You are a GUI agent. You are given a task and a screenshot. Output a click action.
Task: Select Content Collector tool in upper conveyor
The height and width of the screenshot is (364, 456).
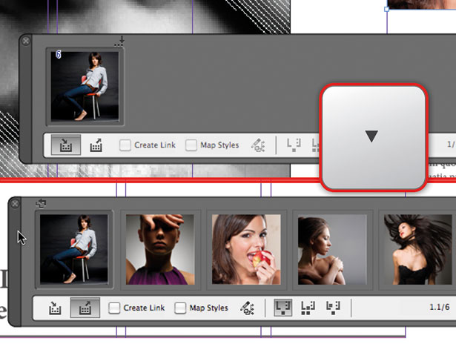pos(66,145)
